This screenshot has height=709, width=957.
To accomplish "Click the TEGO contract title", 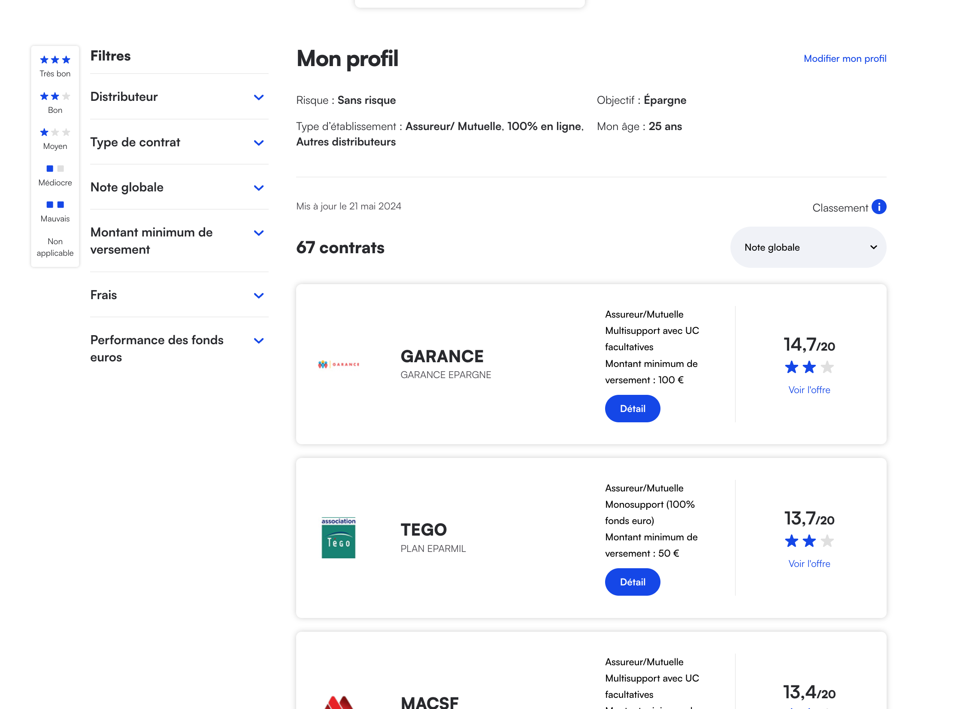I will (424, 530).
